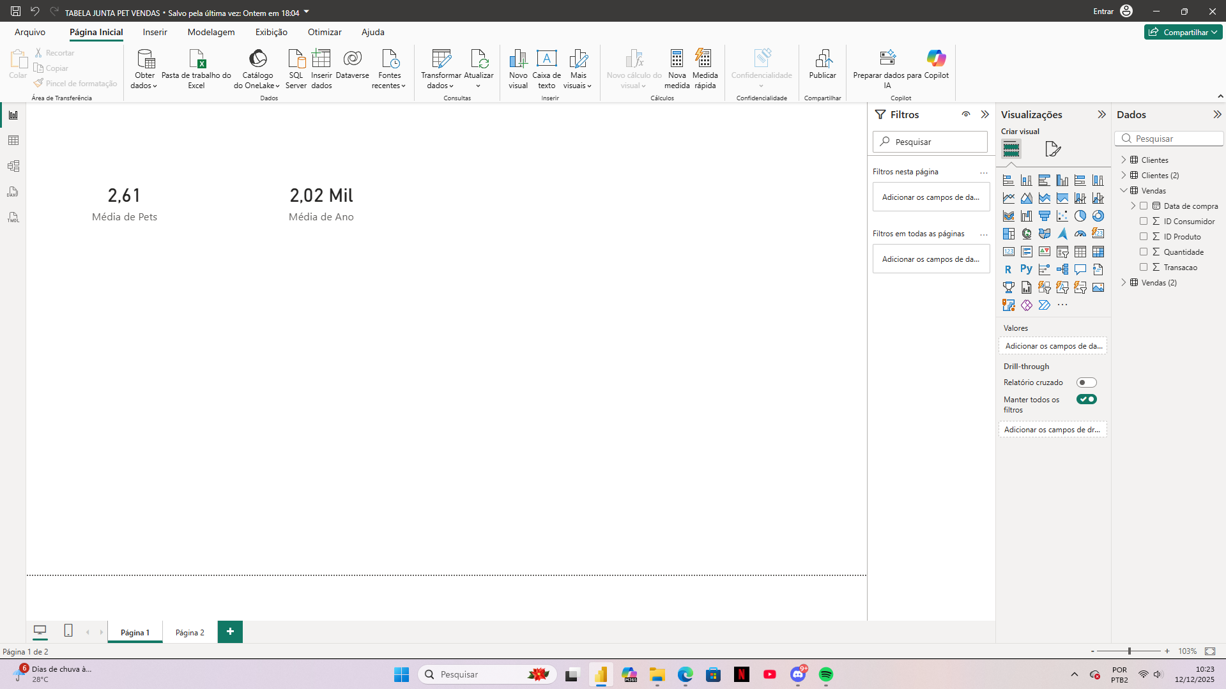Viewport: 1226px width, 689px height.
Task: Check the Data de compra field
Action: click(x=1144, y=206)
